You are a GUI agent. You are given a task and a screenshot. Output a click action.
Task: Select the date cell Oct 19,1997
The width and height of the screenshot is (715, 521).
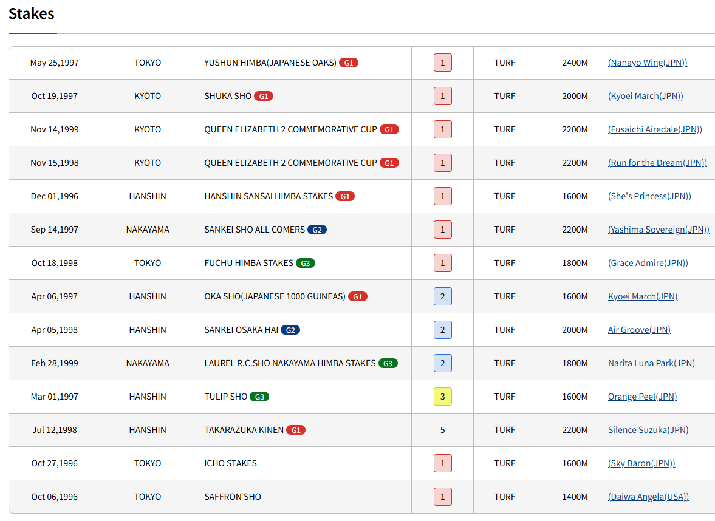(x=54, y=96)
